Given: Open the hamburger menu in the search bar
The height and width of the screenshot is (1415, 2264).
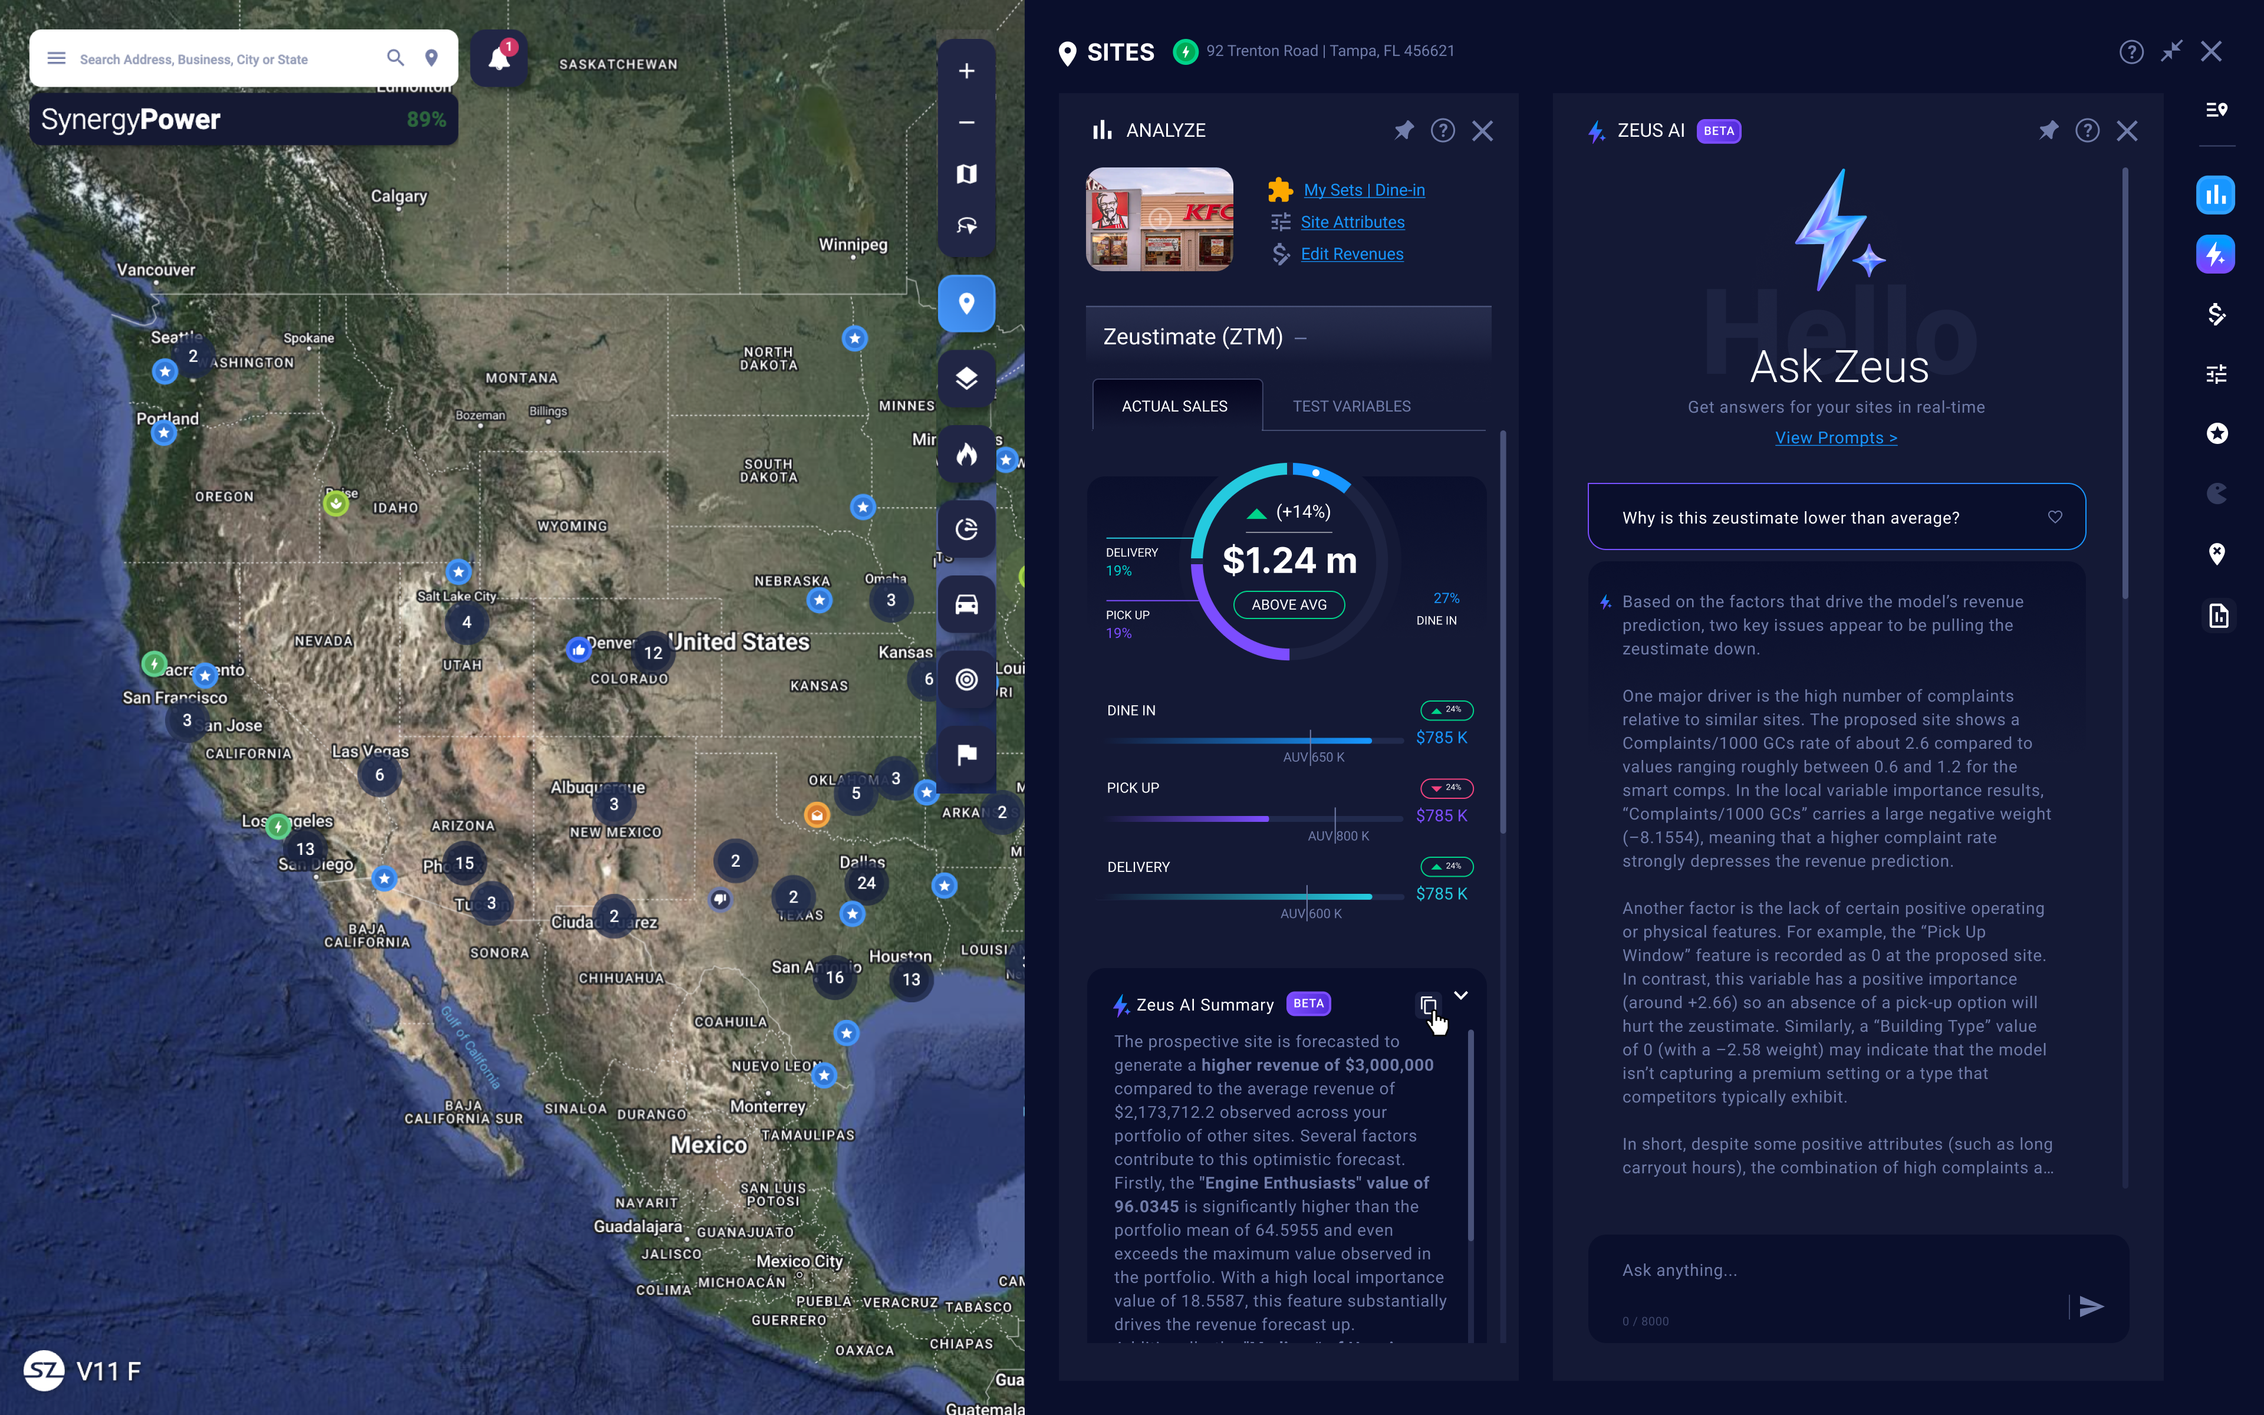Looking at the screenshot, I should 56,58.
